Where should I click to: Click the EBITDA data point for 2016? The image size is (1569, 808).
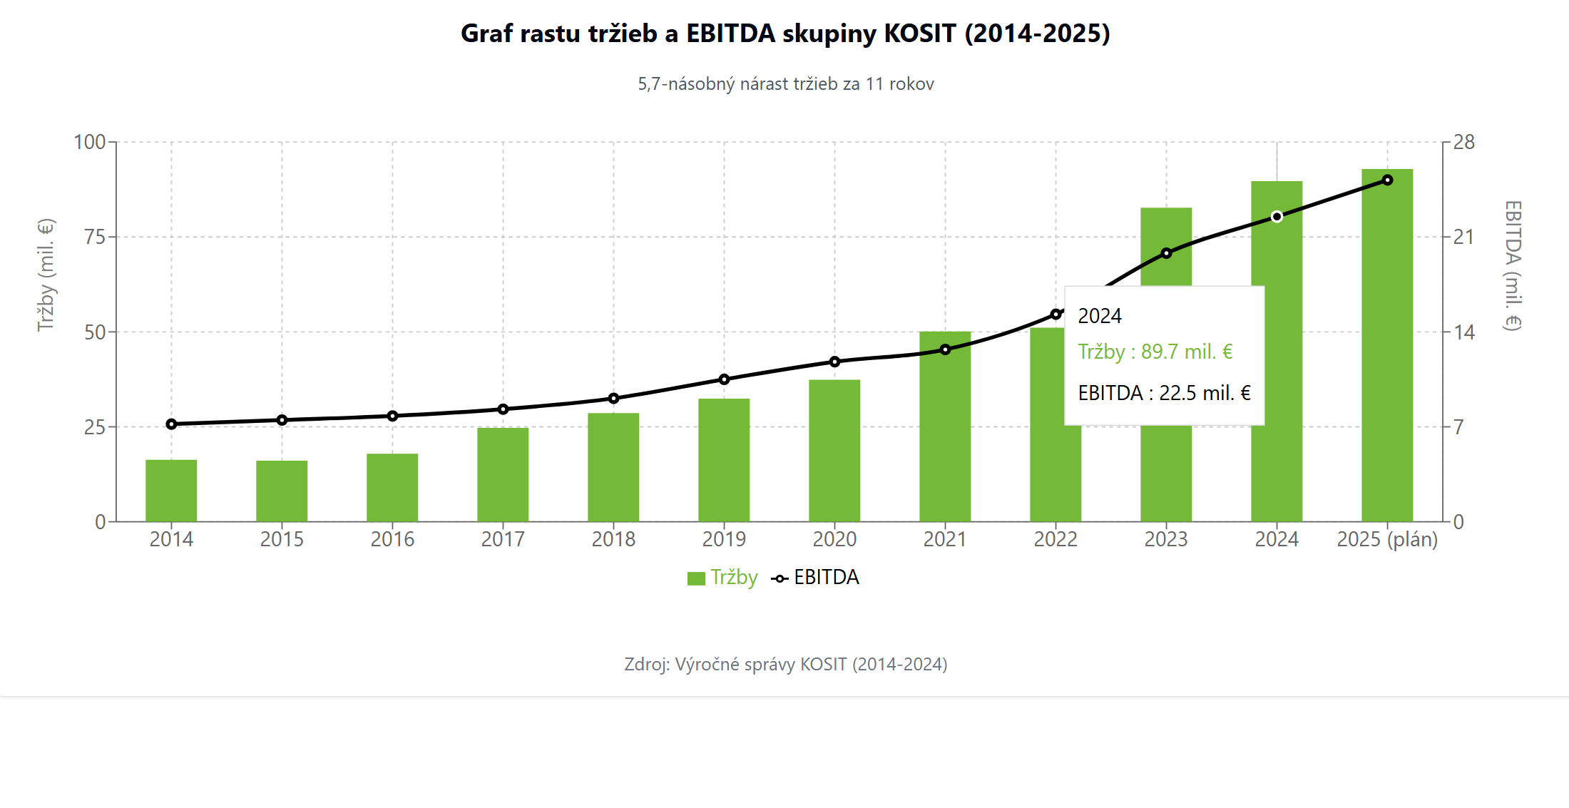[x=392, y=416]
